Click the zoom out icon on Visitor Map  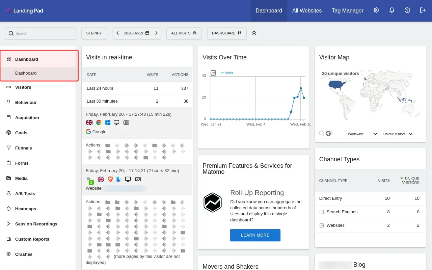pyautogui.click(x=322, y=133)
